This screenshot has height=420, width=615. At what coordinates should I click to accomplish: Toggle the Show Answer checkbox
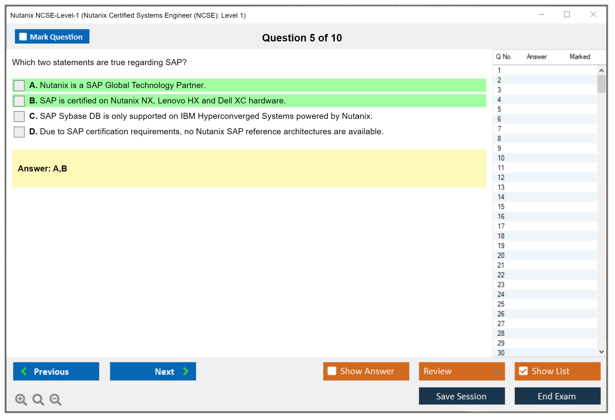[332, 371]
